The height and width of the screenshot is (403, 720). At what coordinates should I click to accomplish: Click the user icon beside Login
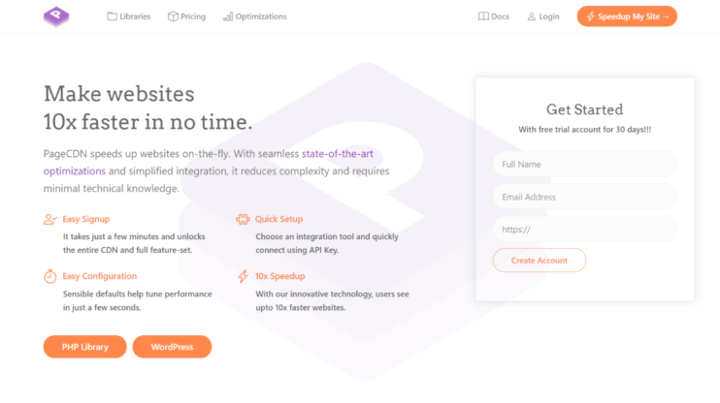tap(532, 16)
